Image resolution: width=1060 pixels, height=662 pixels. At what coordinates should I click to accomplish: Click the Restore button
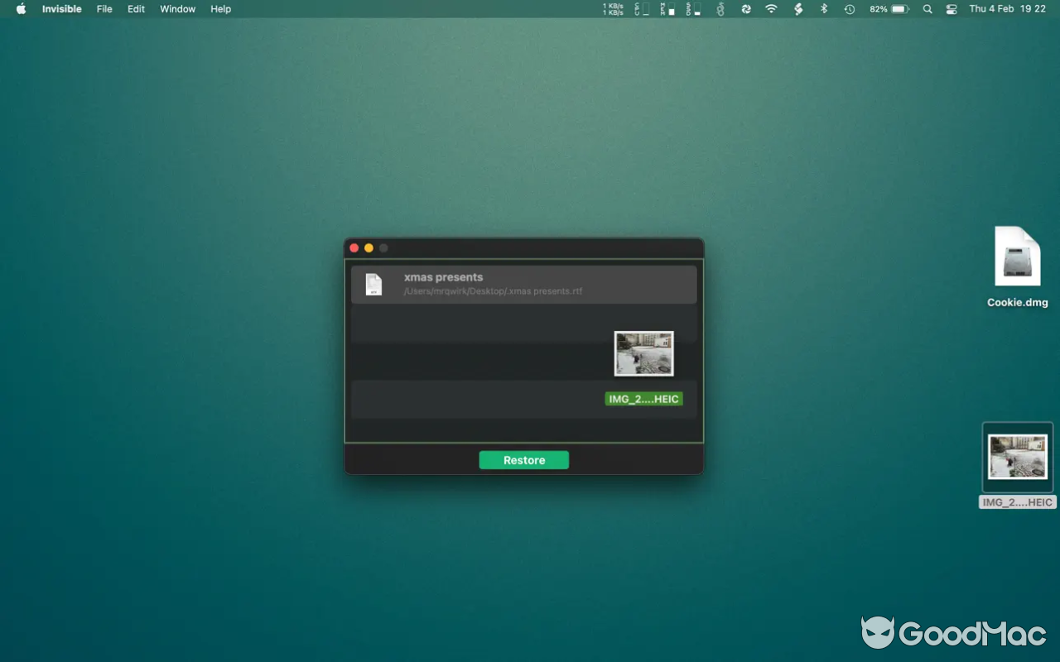(523, 460)
